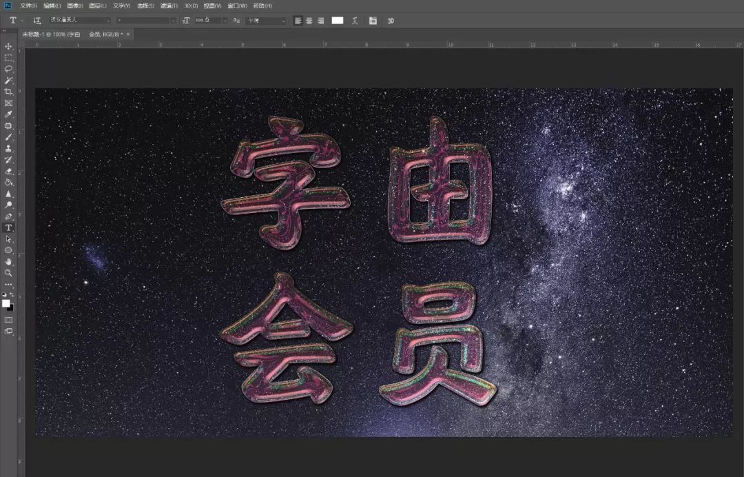The height and width of the screenshot is (477, 744).
Task: Open the 滤镜 (Filter) menu
Action: tap(167, 6)
